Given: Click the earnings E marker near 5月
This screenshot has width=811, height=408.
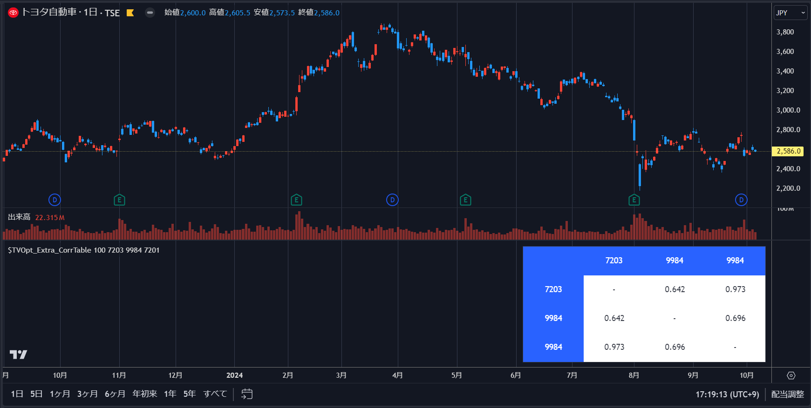Looking at the screenshot, I should point(465,200).
